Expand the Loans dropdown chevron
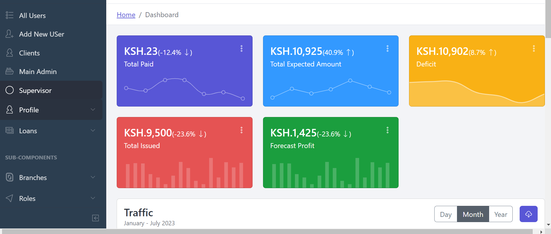The image size is (551, 234). (93, 131)
